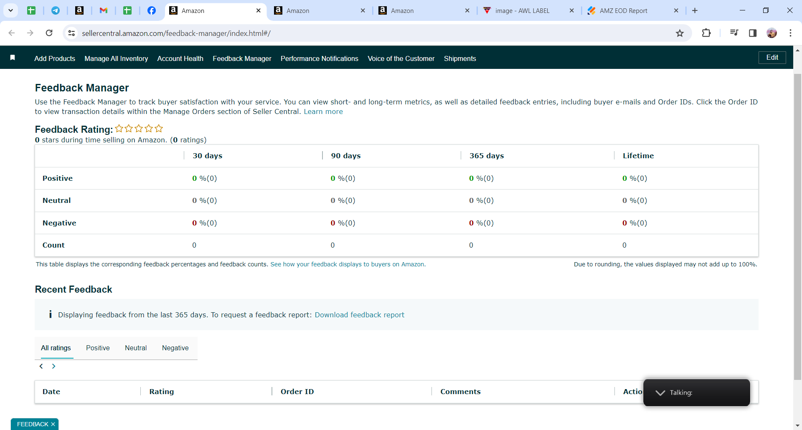Switch to the third Amazon tab
The width and height of the screenshot is (802, 430).
tap(424, 11)
